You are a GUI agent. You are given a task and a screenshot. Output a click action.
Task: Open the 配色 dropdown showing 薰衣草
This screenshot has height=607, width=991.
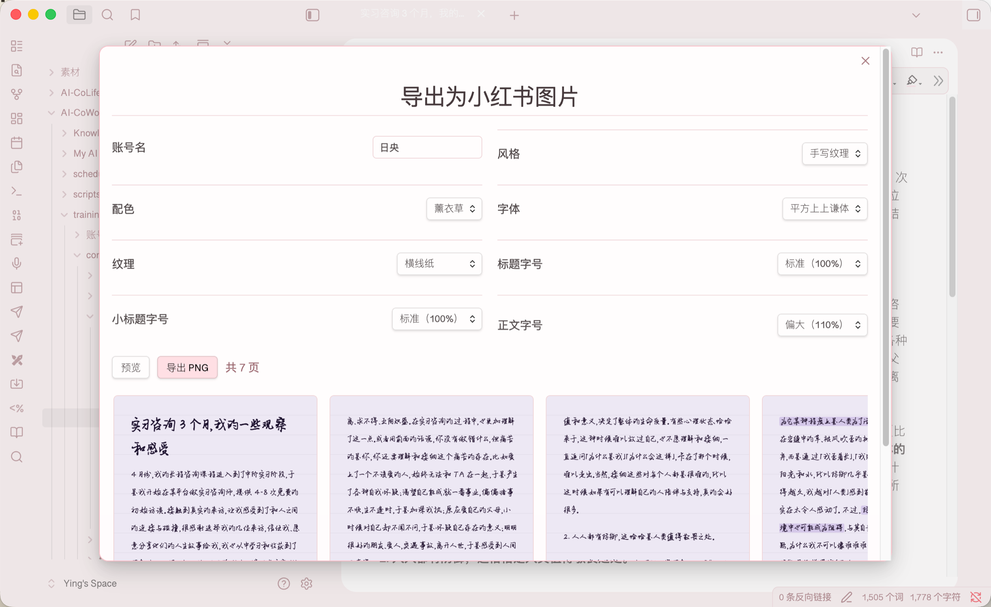point(454,209)
